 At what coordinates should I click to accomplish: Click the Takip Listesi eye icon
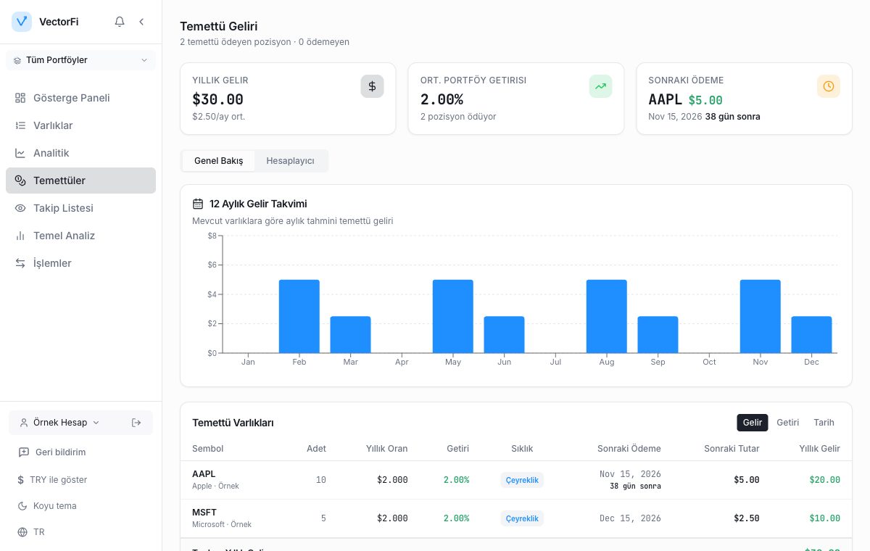(x=20, y=208)
